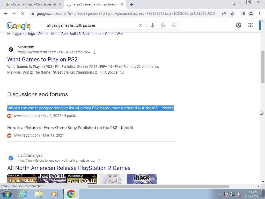View site security lock info
The width and height of the screenshot is (265, 199).
pyautogui.click(x=33, y=13)
